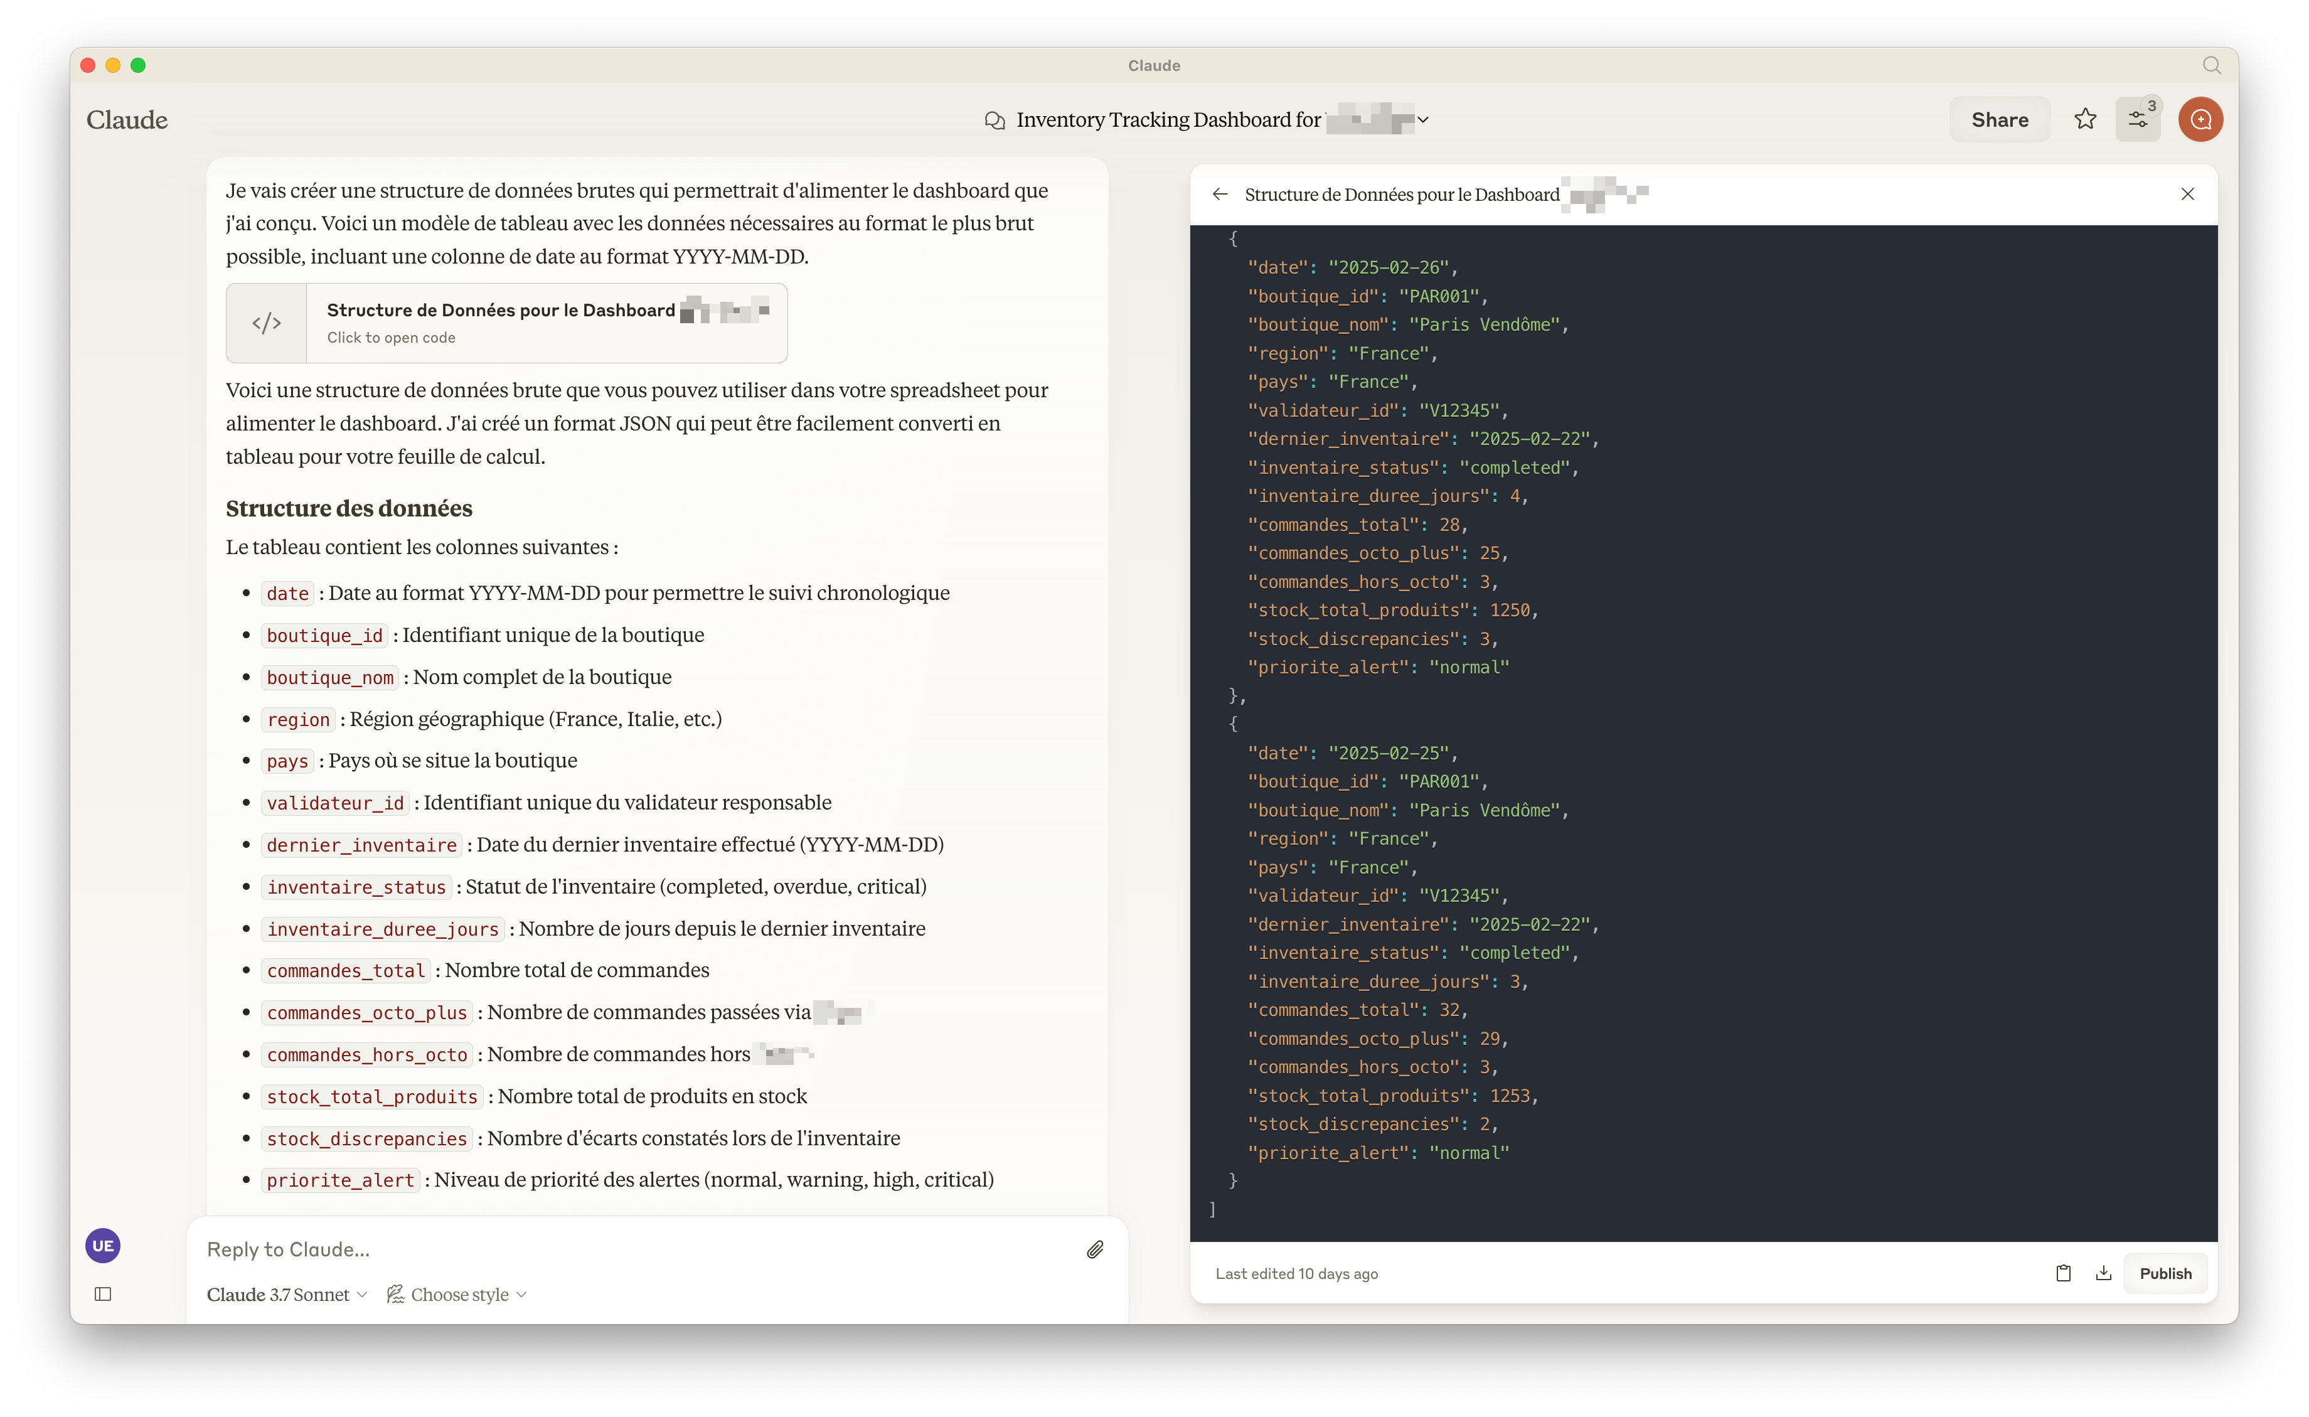Screen dimensions: 2309x1417
Task: Open the UE user avatar menu
Action: click(x=103, y=1246)
